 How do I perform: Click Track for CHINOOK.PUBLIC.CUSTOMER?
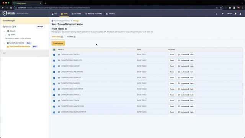[172, 89]
